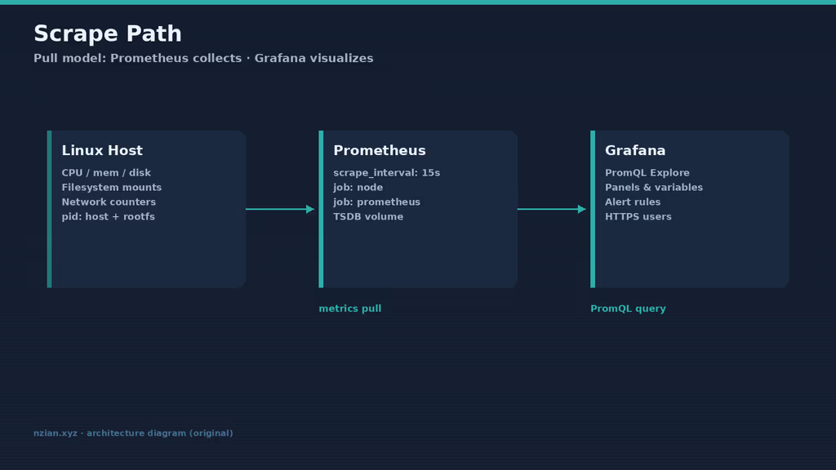Image resolution: width=836 pixels, height=470 pixels.
Task: Click the arrow from Prometheus to Grafana
Action: (x=552, y=209)
